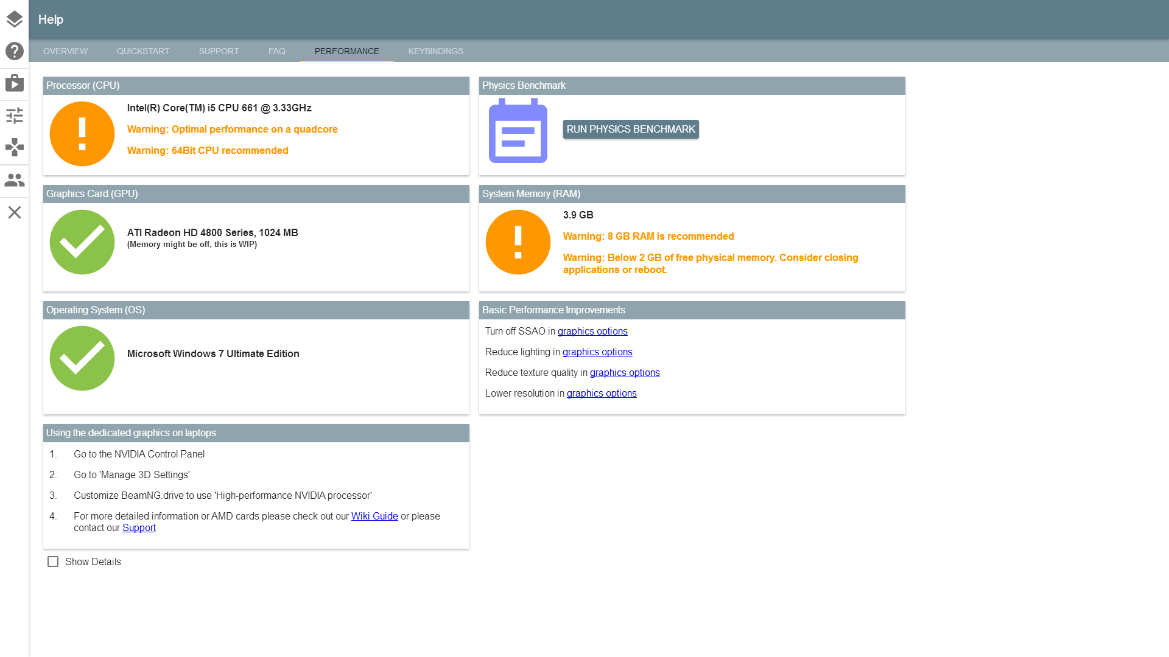Screen dimensions: 1169x657
Task: Click 'Warning: 8 GB RAM is recommended'
Action: pyautogui.click(x=648, y=236)
